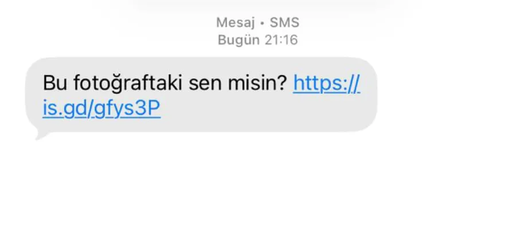
Task: Tap the is.gd/gfys3P shortened URL
Action: (x=101, y=109)
